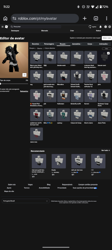Adjust the Tipo de corpo slider handle
The height and width of the screenshot is (250, 112).
pos(1,84)
